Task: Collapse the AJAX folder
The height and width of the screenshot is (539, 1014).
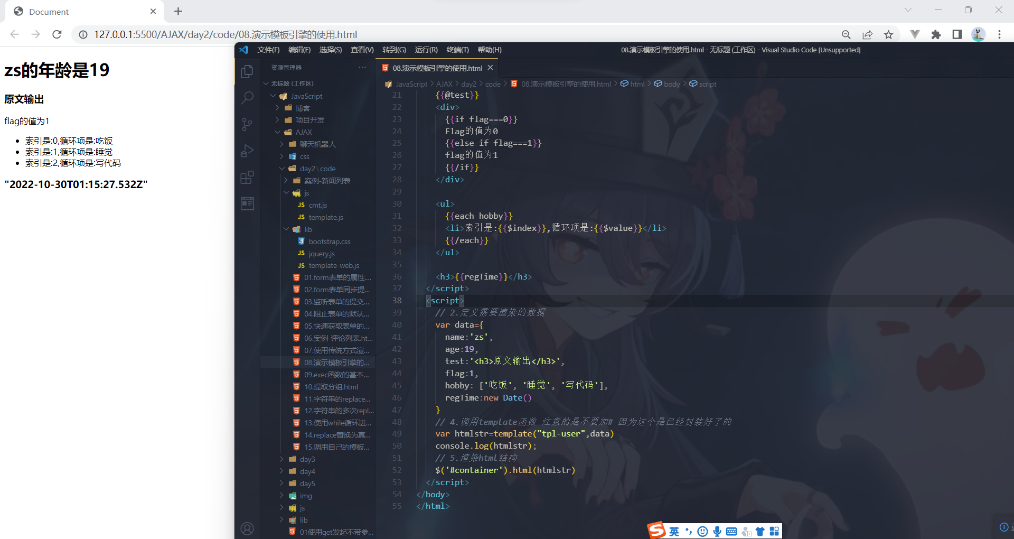Action: (317, 132)
